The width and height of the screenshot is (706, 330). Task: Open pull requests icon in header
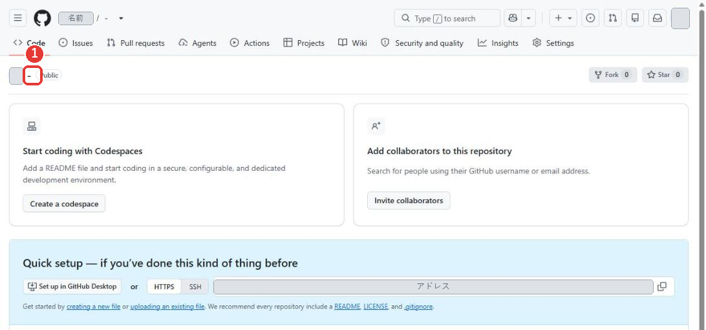tap(613, 18)
